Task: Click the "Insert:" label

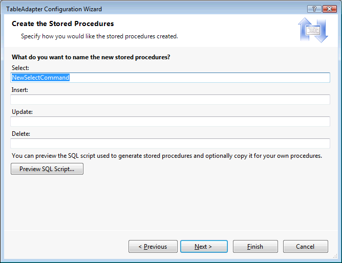Action: (x=20, y=90)
